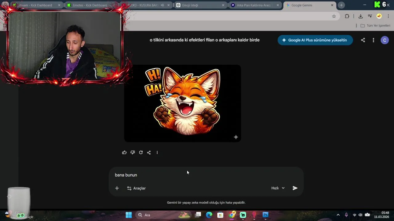This screenshot has width=394, height=221.
Task: Open the Windows Start menu
Action: 129,215
